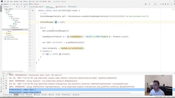Open run configuration wrench in Run panel

pos(3,78)
